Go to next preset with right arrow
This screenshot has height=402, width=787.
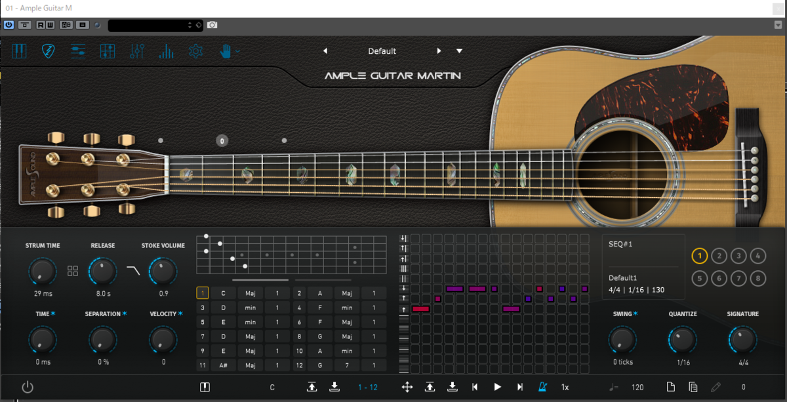[439, 51]
